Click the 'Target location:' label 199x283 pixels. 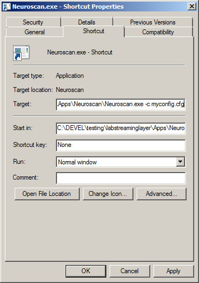(33, 90)
